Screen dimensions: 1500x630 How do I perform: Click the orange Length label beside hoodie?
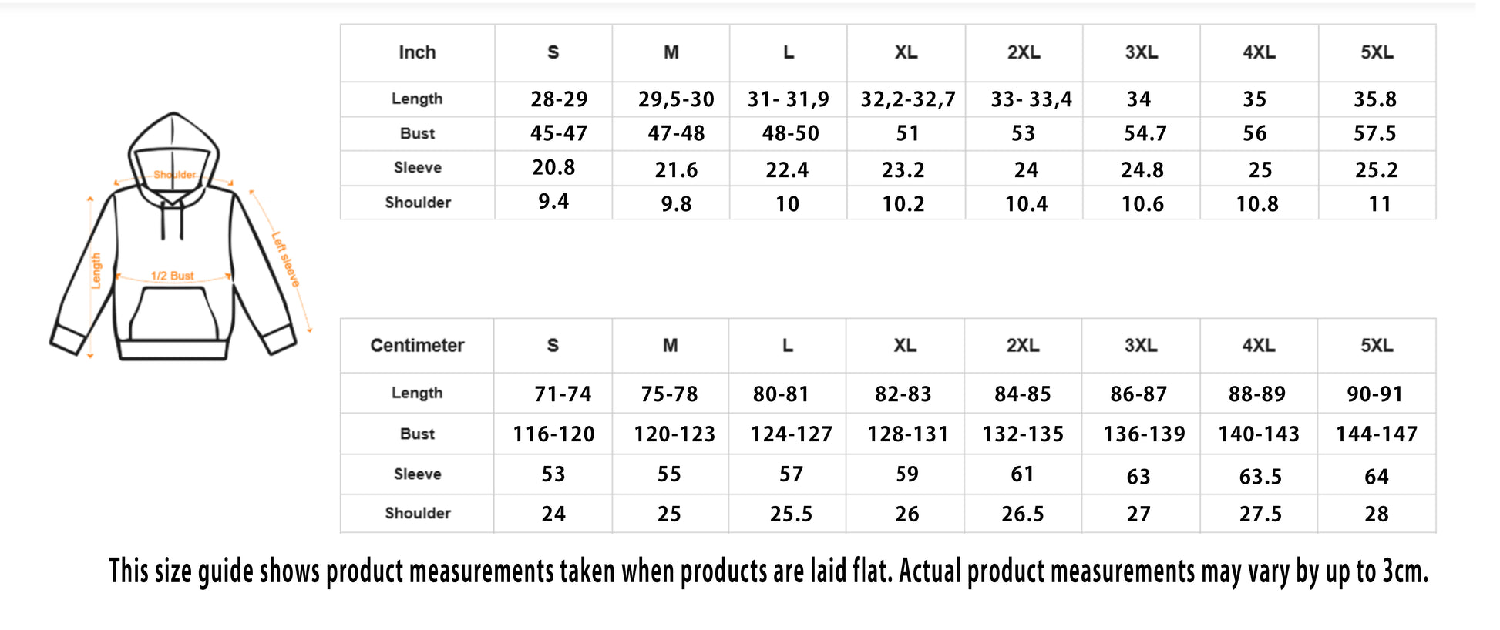[x=96, y=270]
